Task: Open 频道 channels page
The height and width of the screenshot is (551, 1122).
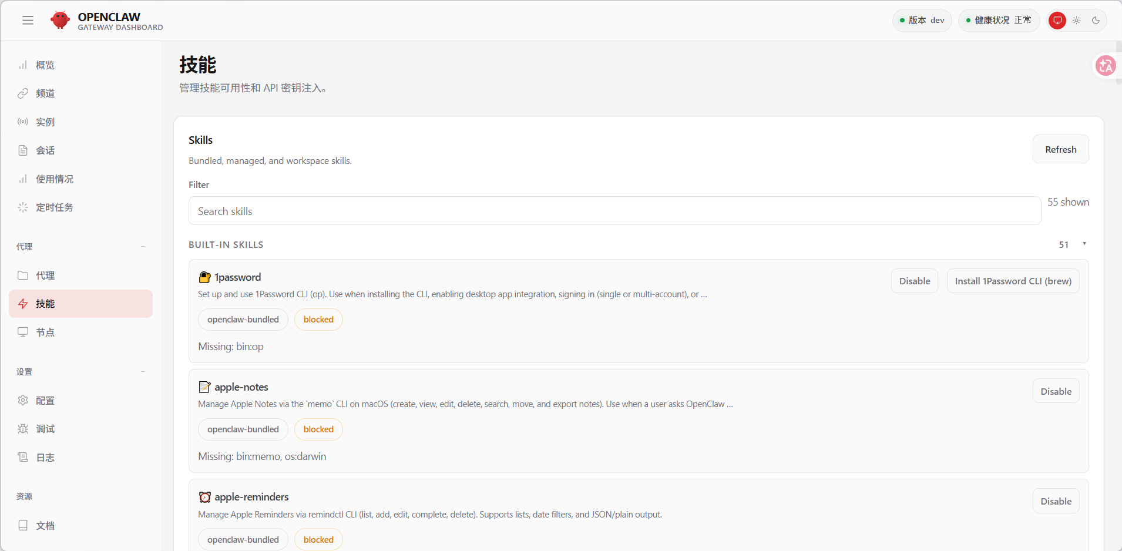Action: pyautogui.click(x=45, y=93)
